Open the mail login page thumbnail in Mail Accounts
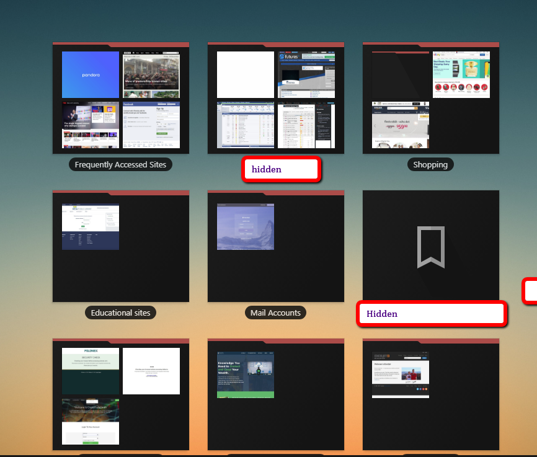The width and height of the screenshot is (537, 457). click(x=245, y=227)
